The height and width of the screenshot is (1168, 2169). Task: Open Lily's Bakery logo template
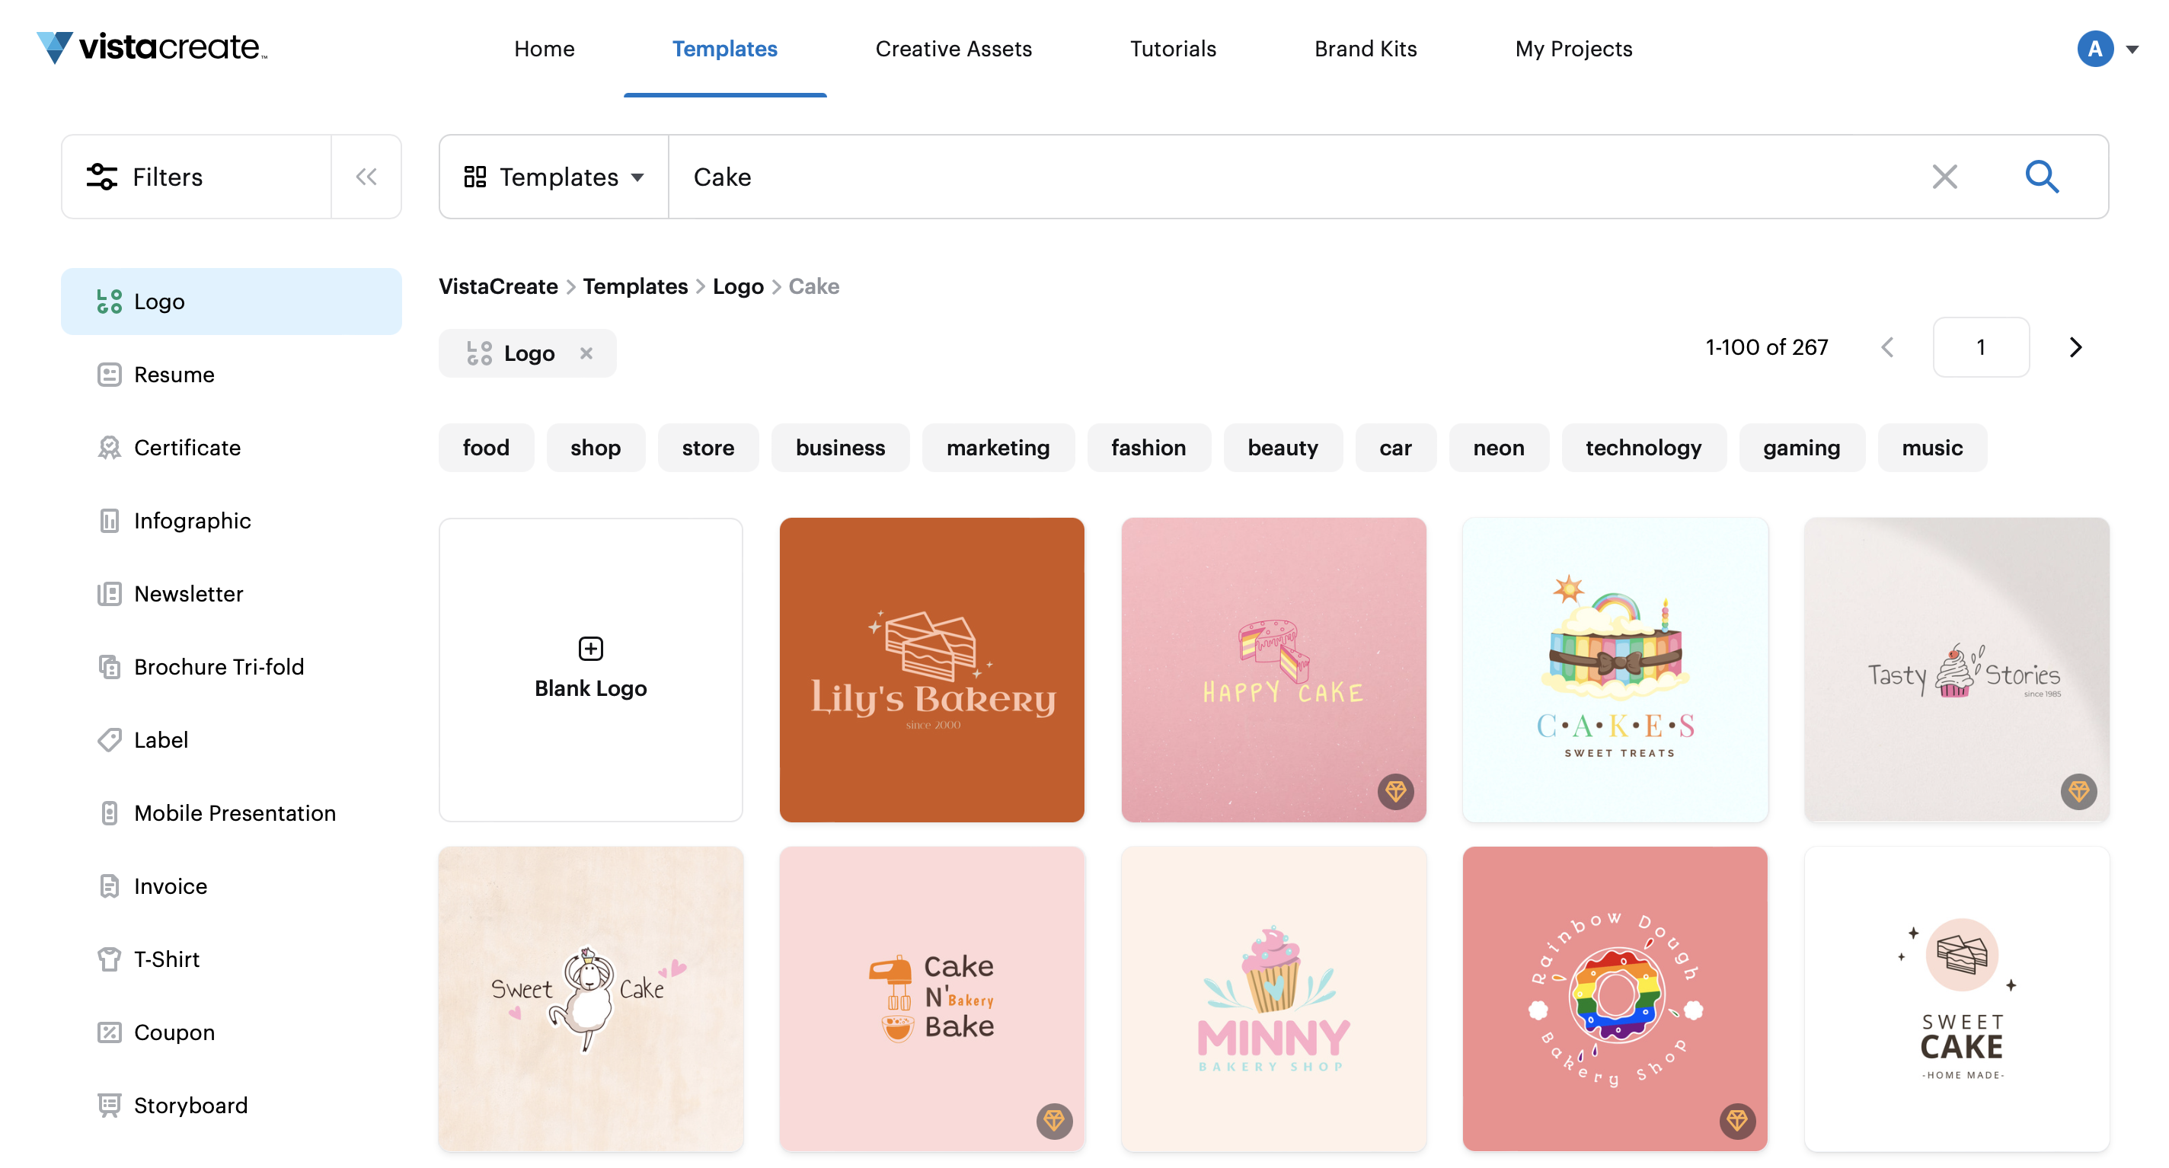click(x=931, y=669)
